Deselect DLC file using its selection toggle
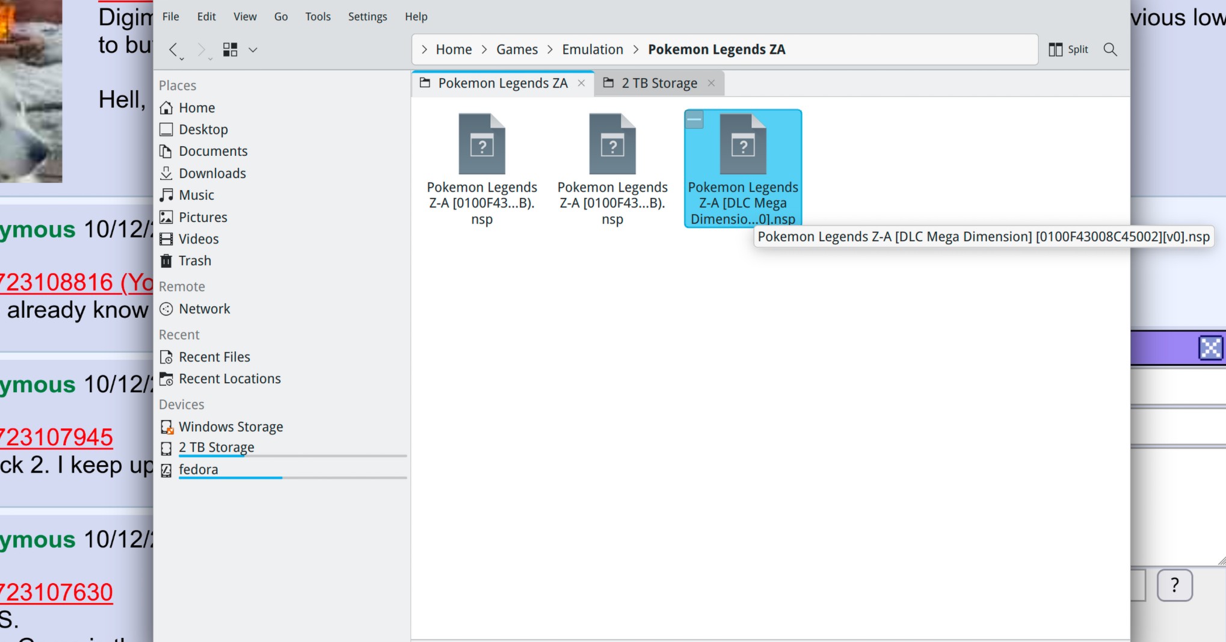 pyautogui.click(x=694, y=119)
